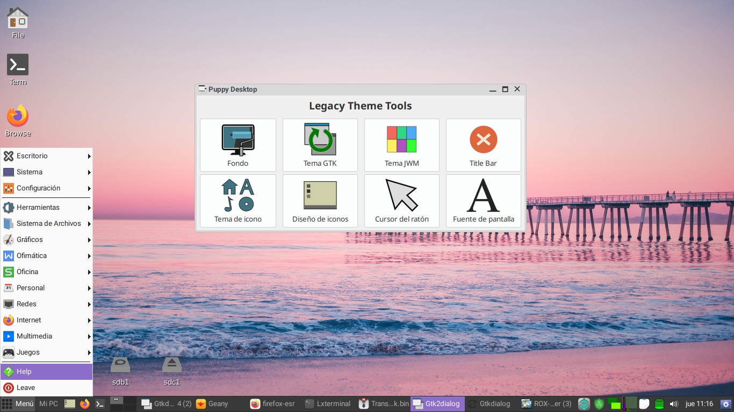Switch to the Gtkd... 4 (2) taskbar group
Viewport: 734px width, 412px height.
click(x=166, y=404)
